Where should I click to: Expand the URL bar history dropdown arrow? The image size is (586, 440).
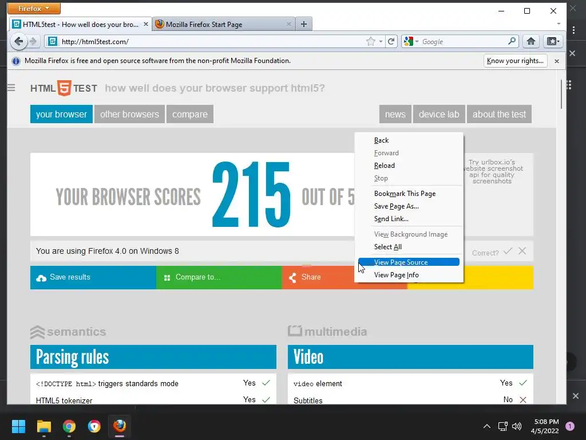381,41
